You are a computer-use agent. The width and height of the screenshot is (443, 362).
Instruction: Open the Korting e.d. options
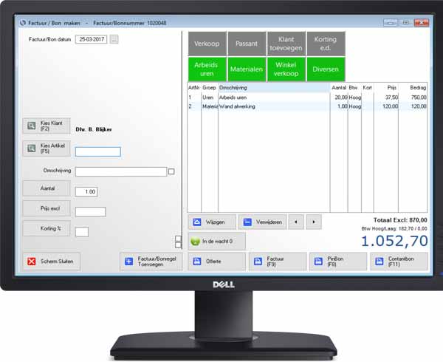pyautogui.click(x=326, y=44)
